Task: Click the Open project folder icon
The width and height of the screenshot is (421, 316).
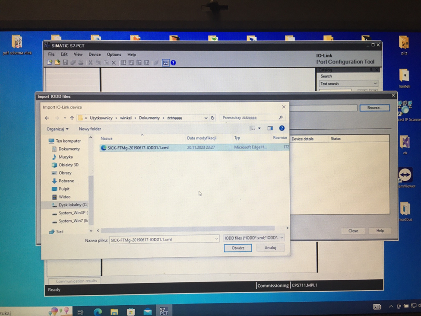Action: (57, 62)
